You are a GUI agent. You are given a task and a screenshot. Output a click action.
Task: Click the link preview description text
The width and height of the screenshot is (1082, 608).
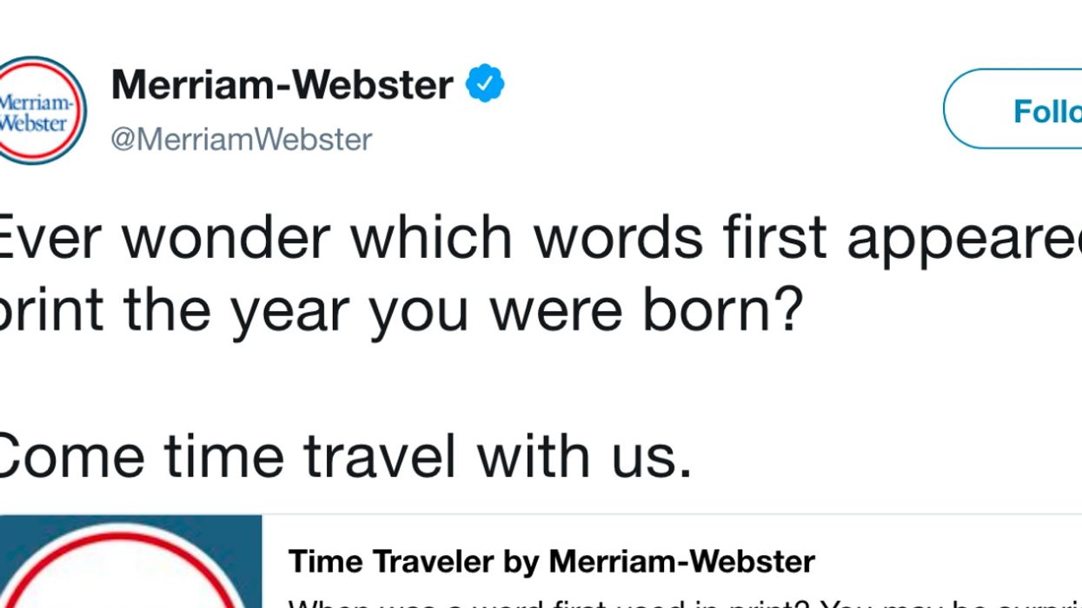point(608,599)
